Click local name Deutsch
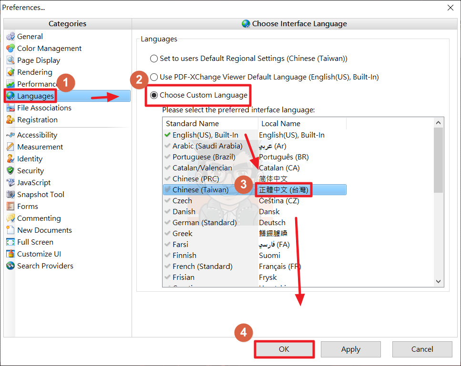The image size is (461, 366). pyautogui.click(x=272, y=222)
